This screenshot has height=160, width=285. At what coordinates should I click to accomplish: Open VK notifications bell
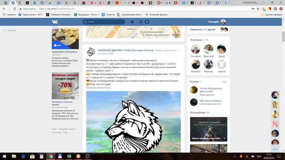[x=132, y=22]
